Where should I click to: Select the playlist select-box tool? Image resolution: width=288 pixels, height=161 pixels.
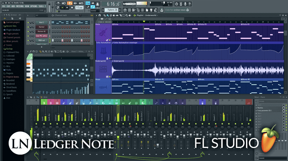point(123,16)
